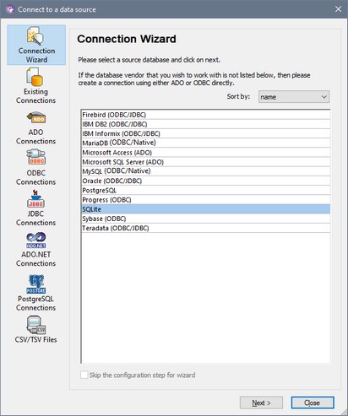Image resolution: width=348 pixels, height=416 pixels.
Task: Close the dialog with the X button
Action: pyautogui.click(x=338, y=9)
